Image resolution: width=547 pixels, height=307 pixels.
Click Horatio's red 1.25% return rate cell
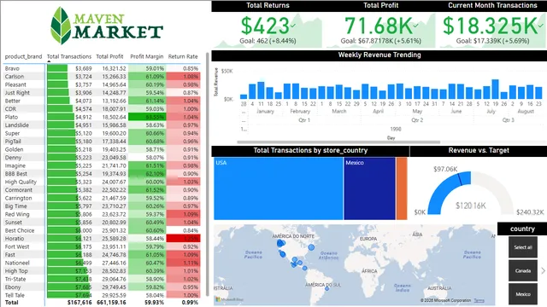(x=184, y=239)
